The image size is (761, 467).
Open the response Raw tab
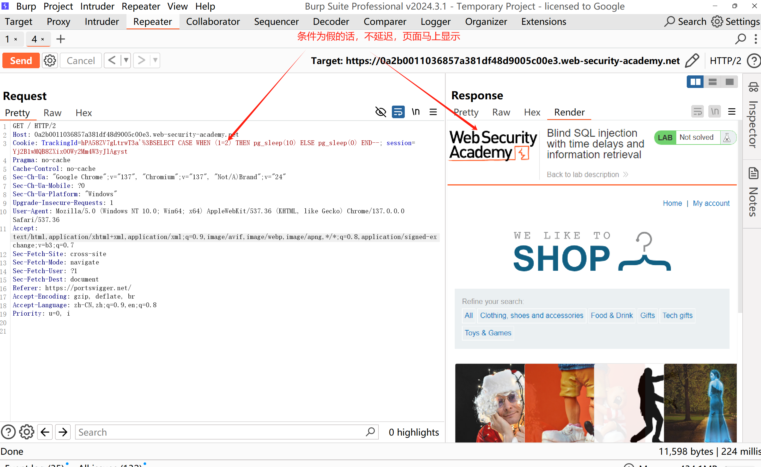pos(501,112)
